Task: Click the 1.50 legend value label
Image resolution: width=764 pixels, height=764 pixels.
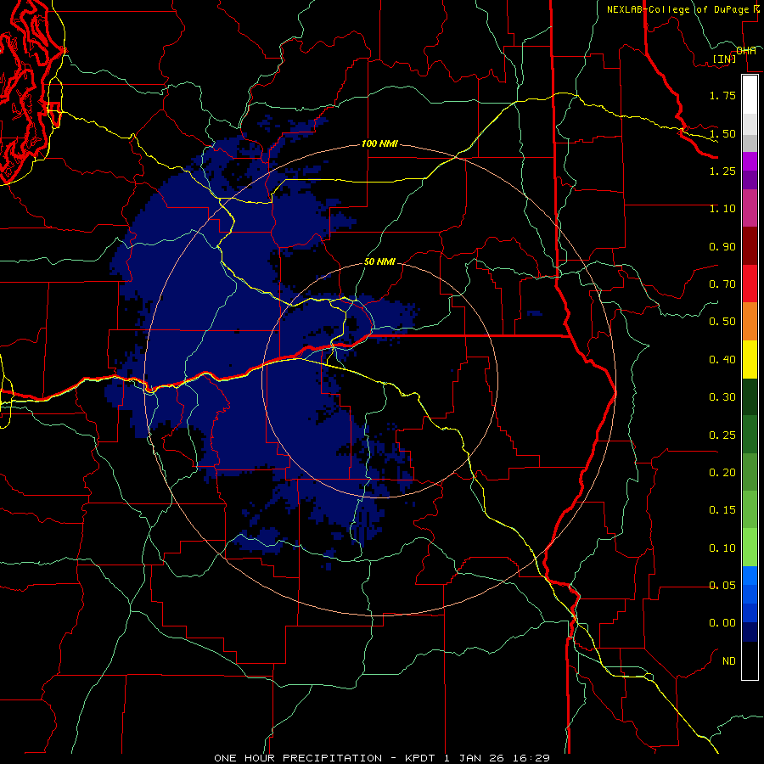Action: tap(722, 133)
